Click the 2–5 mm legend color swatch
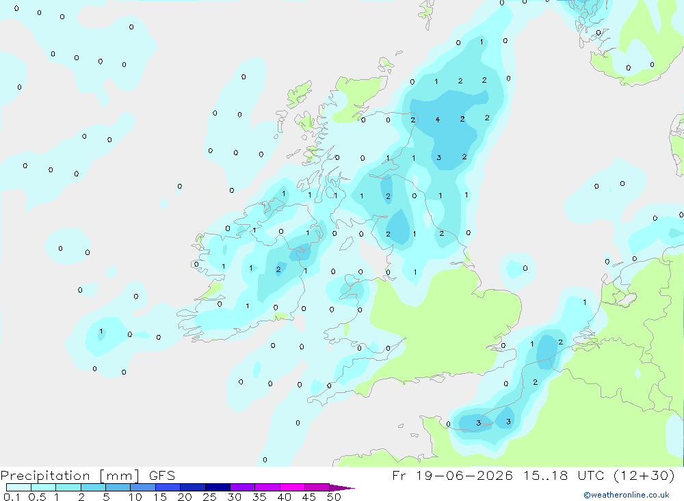 click(x=93, y=487)
